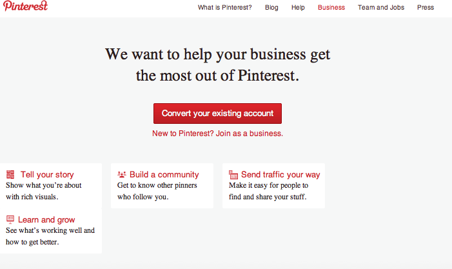Open the Help menu item
The height and width of the screenshot is (269, 452).
(x=298, y=8)
